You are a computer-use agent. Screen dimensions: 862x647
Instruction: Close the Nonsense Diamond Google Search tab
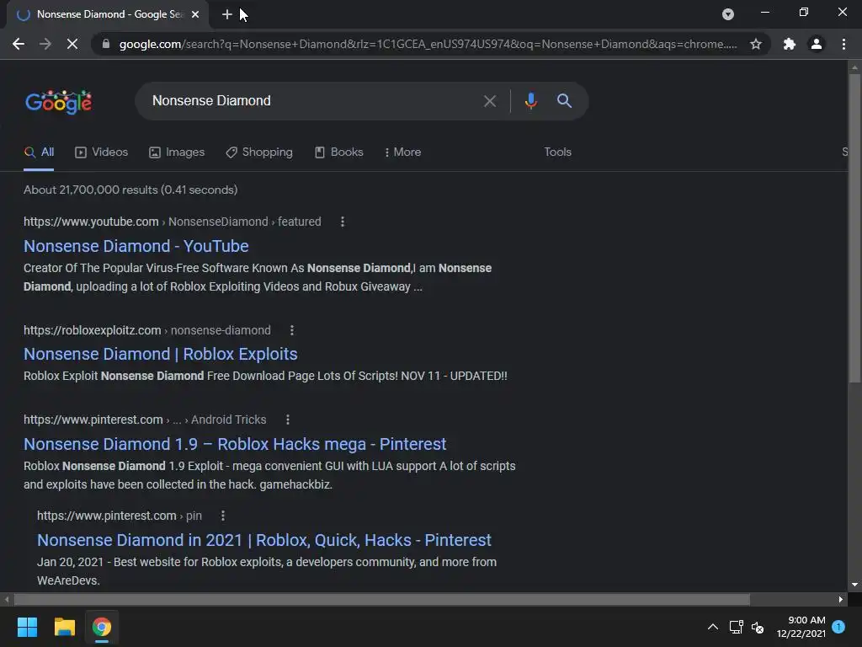(195, 14)
